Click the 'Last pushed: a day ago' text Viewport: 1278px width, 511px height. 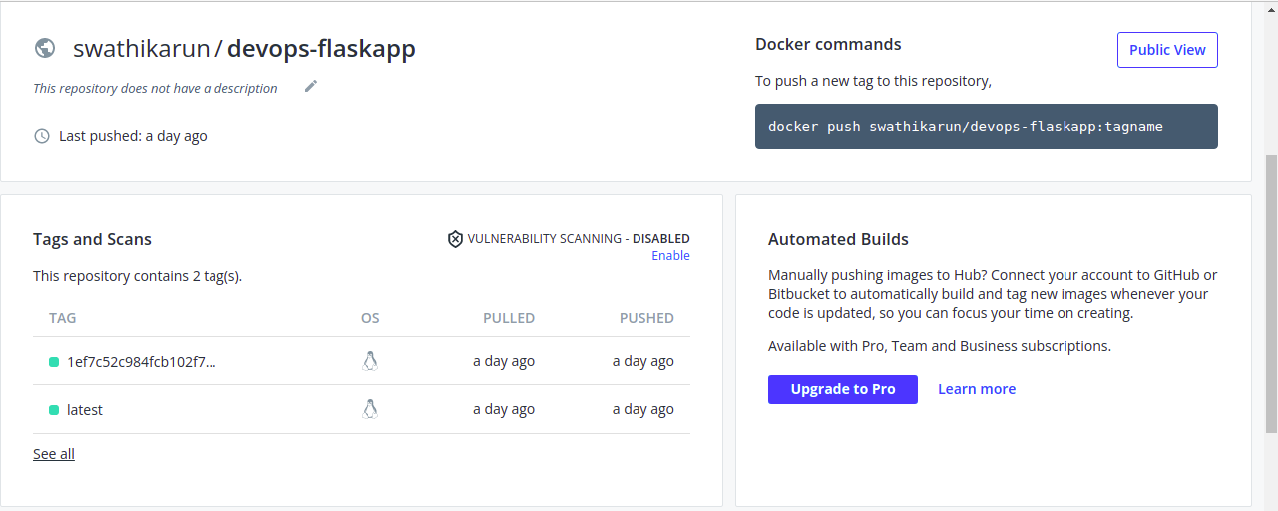point(133,136)
